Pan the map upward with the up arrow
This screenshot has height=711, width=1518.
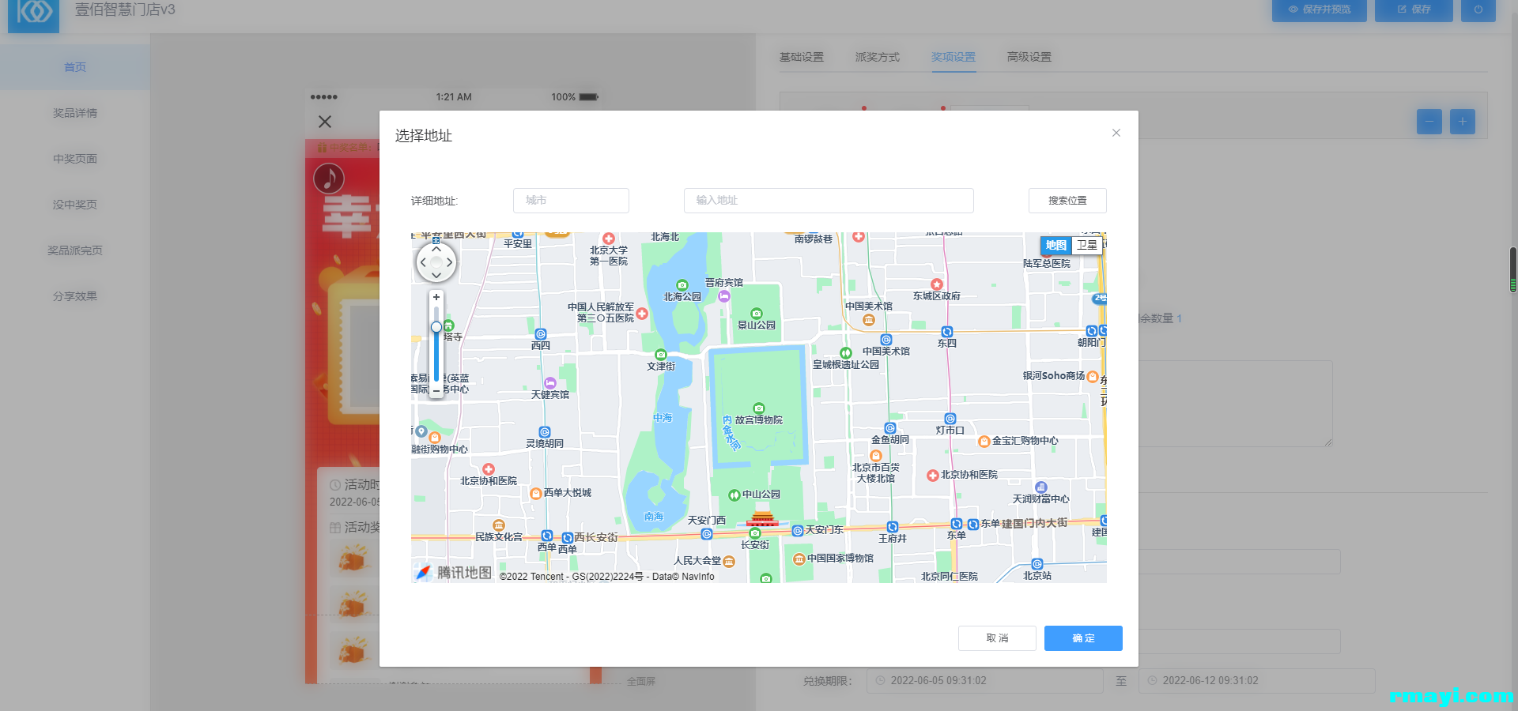[436, 249]
